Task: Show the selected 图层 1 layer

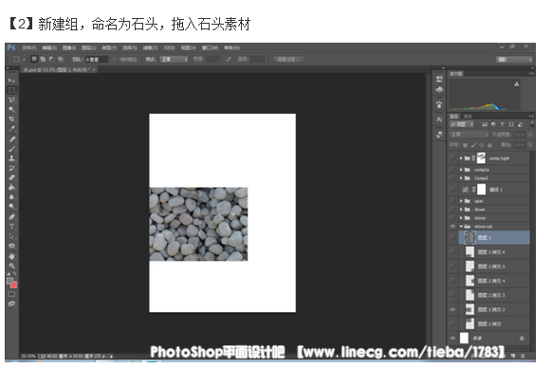Action: click(x=452, y=238)
